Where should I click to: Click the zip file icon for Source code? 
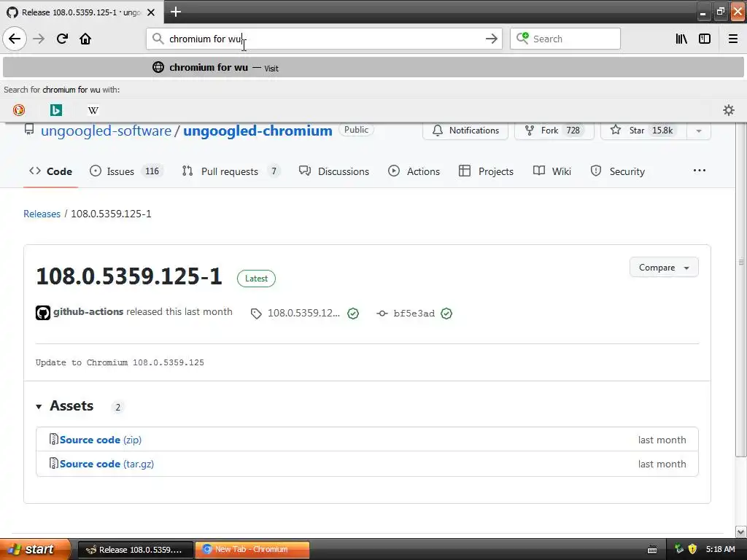point(54,439)
